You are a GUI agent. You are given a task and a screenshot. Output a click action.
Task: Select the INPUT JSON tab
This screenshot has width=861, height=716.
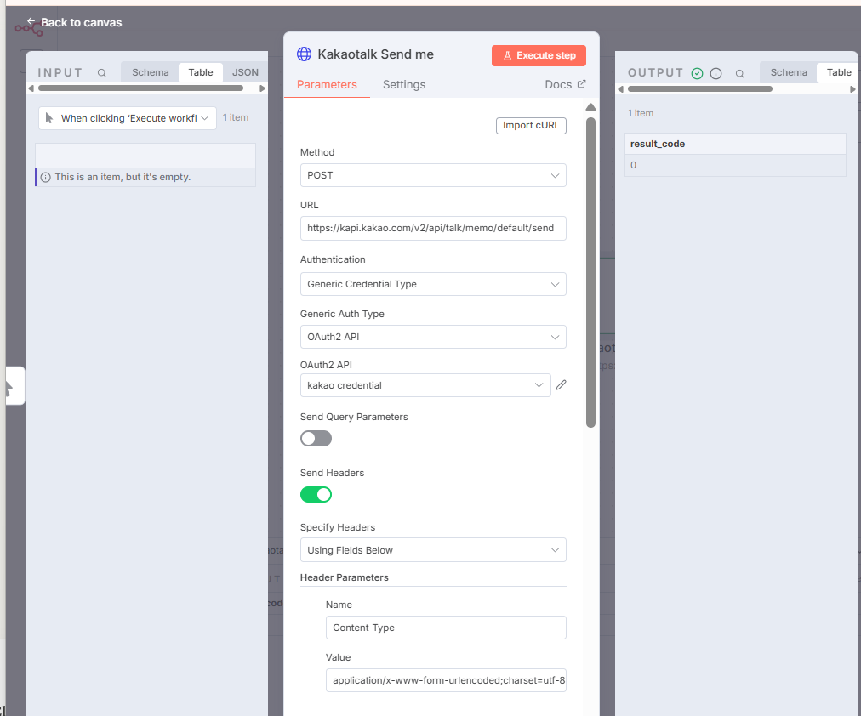pyautogui.click(x=245, y=72)
